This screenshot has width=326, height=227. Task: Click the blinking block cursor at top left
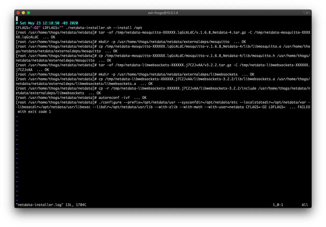pyautogui.click(x=17, y=18)
